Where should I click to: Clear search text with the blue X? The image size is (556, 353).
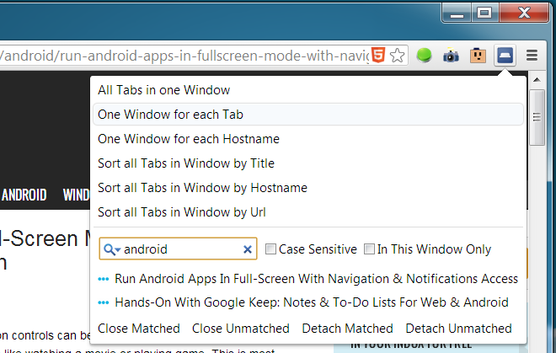248,249
